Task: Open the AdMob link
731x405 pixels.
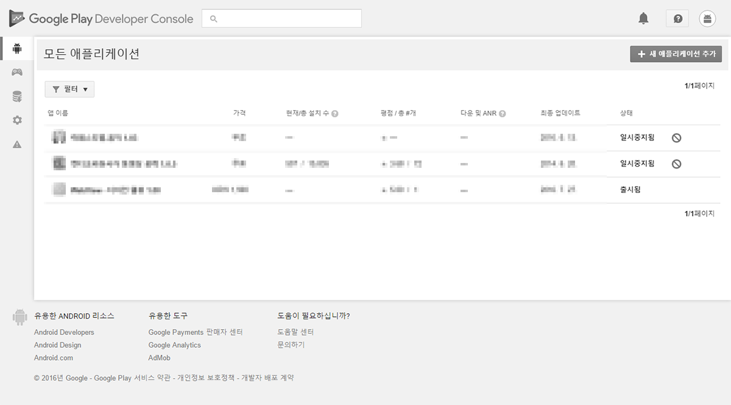Action: 159,358
